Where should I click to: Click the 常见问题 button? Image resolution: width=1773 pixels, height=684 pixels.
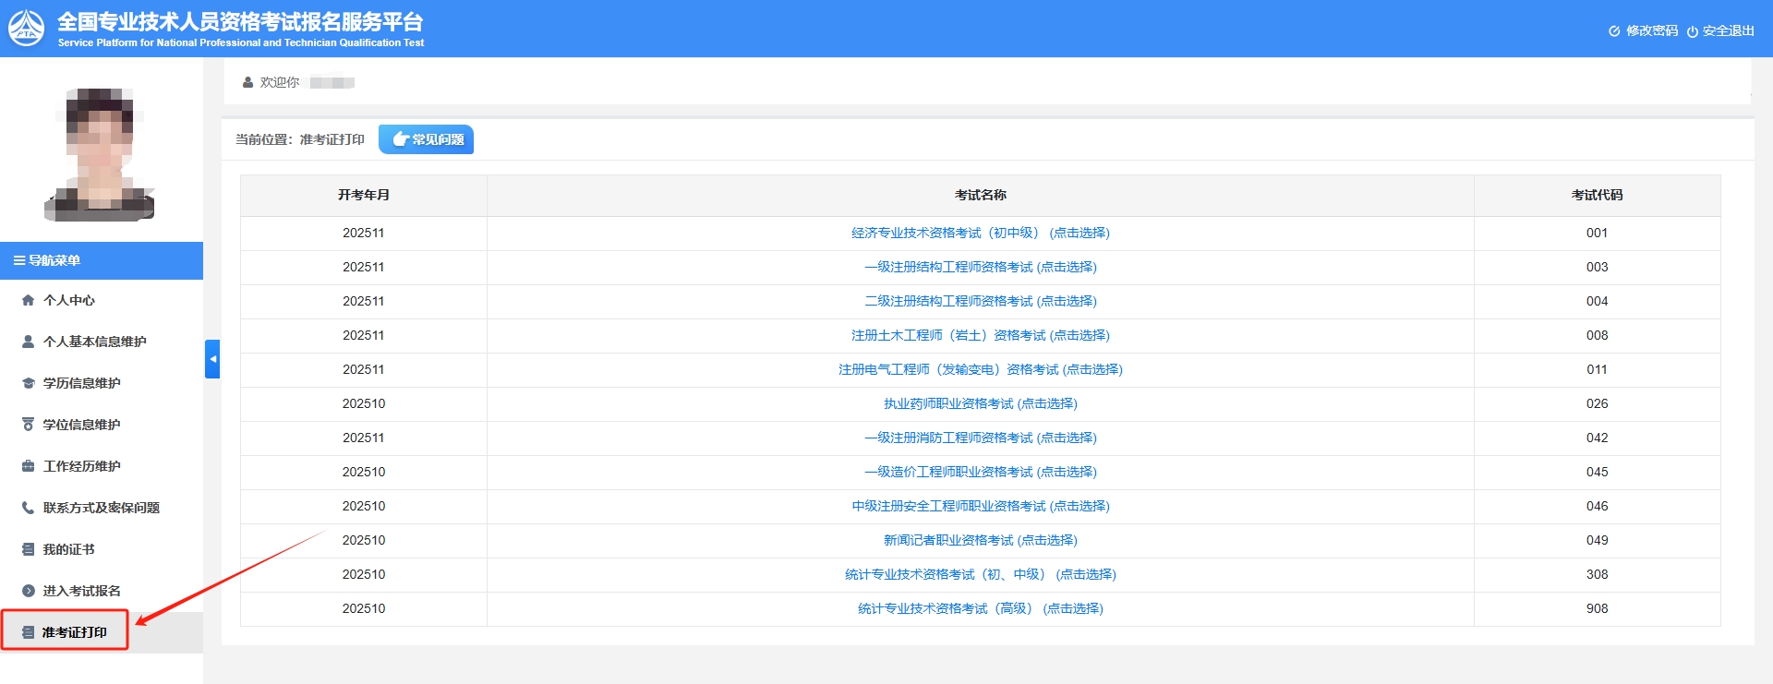pos(427,139)
